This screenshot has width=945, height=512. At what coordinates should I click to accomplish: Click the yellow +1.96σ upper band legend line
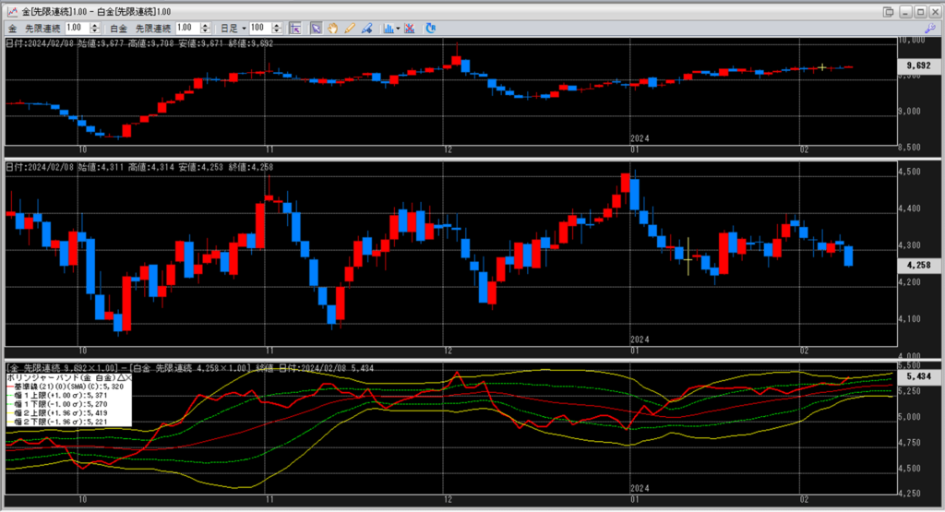click(x=11, y=412)
